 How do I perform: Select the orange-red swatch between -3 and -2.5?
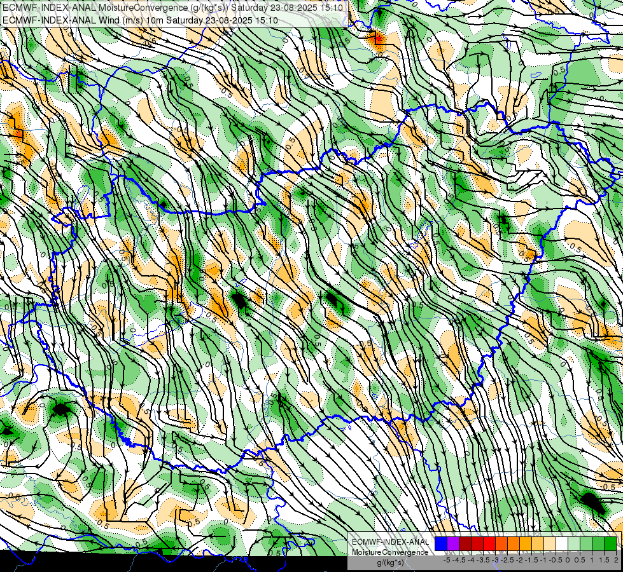(501, 543)
